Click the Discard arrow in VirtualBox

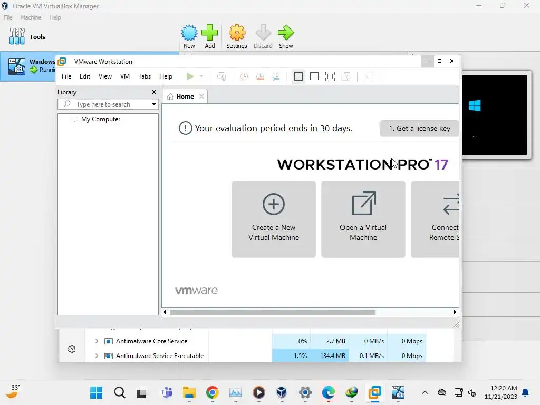[263, 36]
